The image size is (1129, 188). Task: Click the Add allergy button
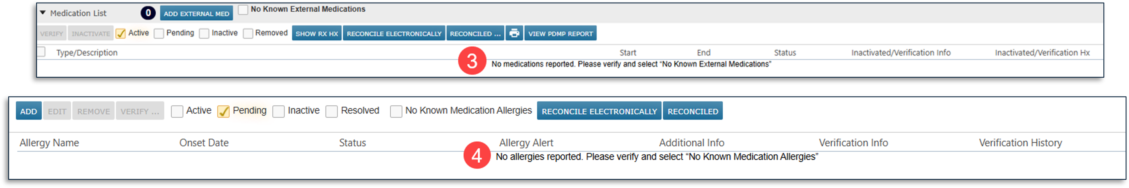tap(28, 111)
